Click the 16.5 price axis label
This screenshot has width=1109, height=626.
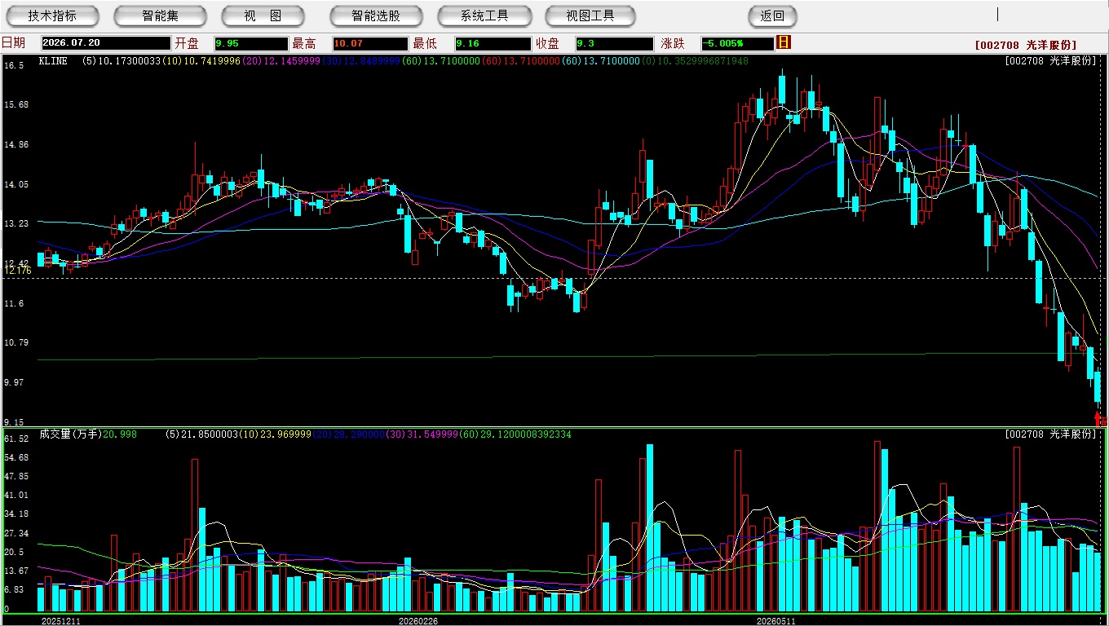[14, 64]
